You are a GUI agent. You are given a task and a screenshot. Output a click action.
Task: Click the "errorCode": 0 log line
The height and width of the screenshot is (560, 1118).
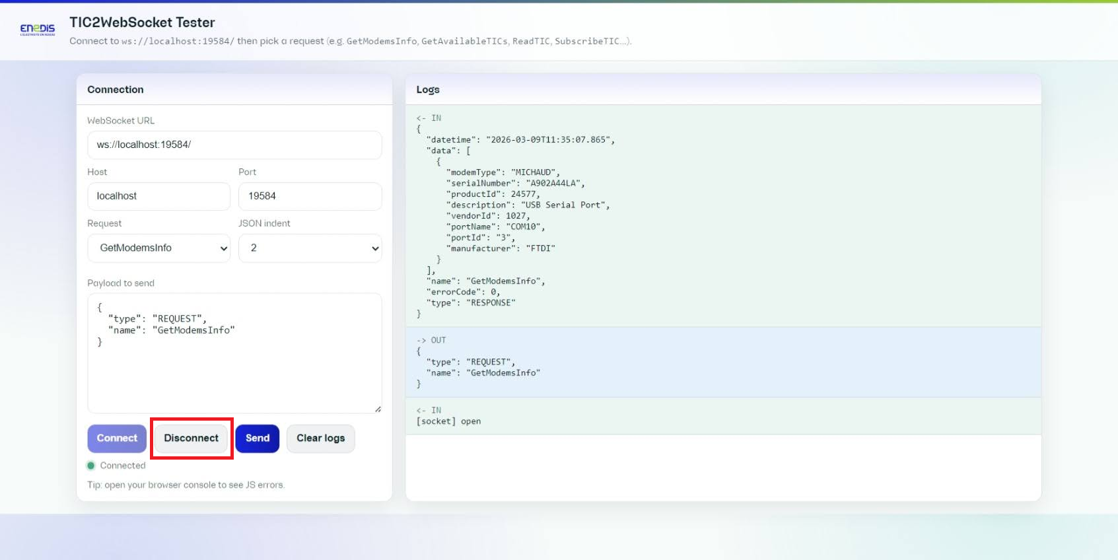(x=463, y=292)
